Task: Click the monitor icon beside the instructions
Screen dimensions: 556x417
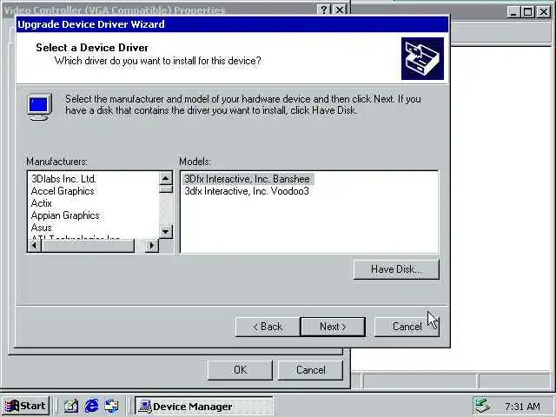Action: point(40,107)
